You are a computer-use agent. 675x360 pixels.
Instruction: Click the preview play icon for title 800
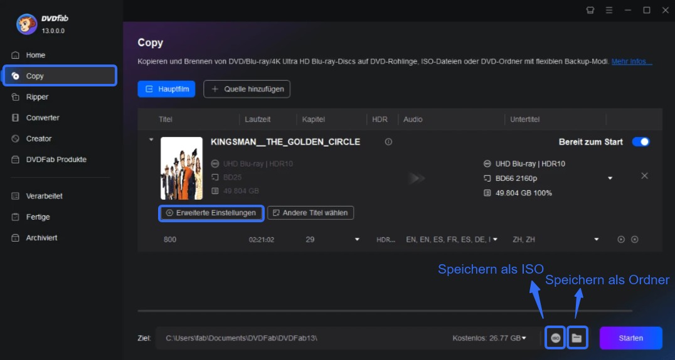pyautogui.click(x=621, y=239)
